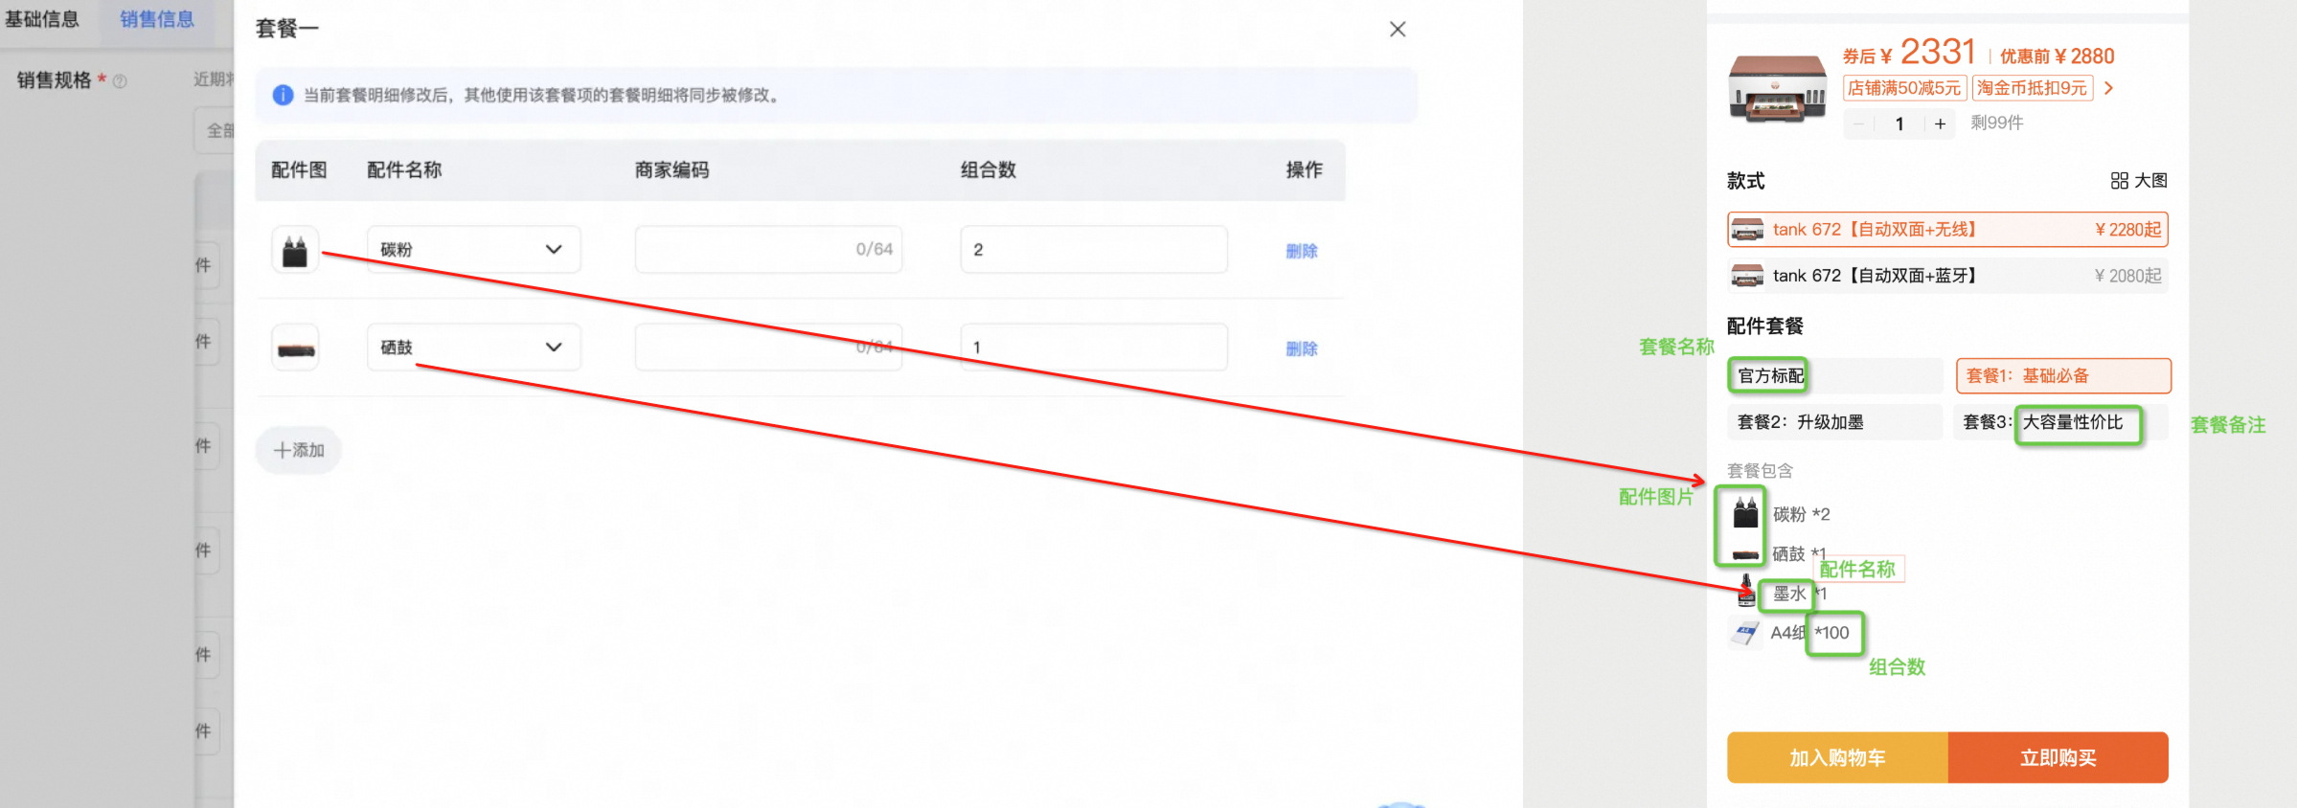Click the 碳粉 image in 套餐包含 list
The width and height of the screenshot is (2297, 808).
coord(1745,513)
